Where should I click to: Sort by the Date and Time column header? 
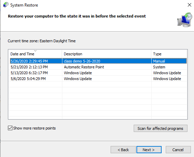coord(35,54)
